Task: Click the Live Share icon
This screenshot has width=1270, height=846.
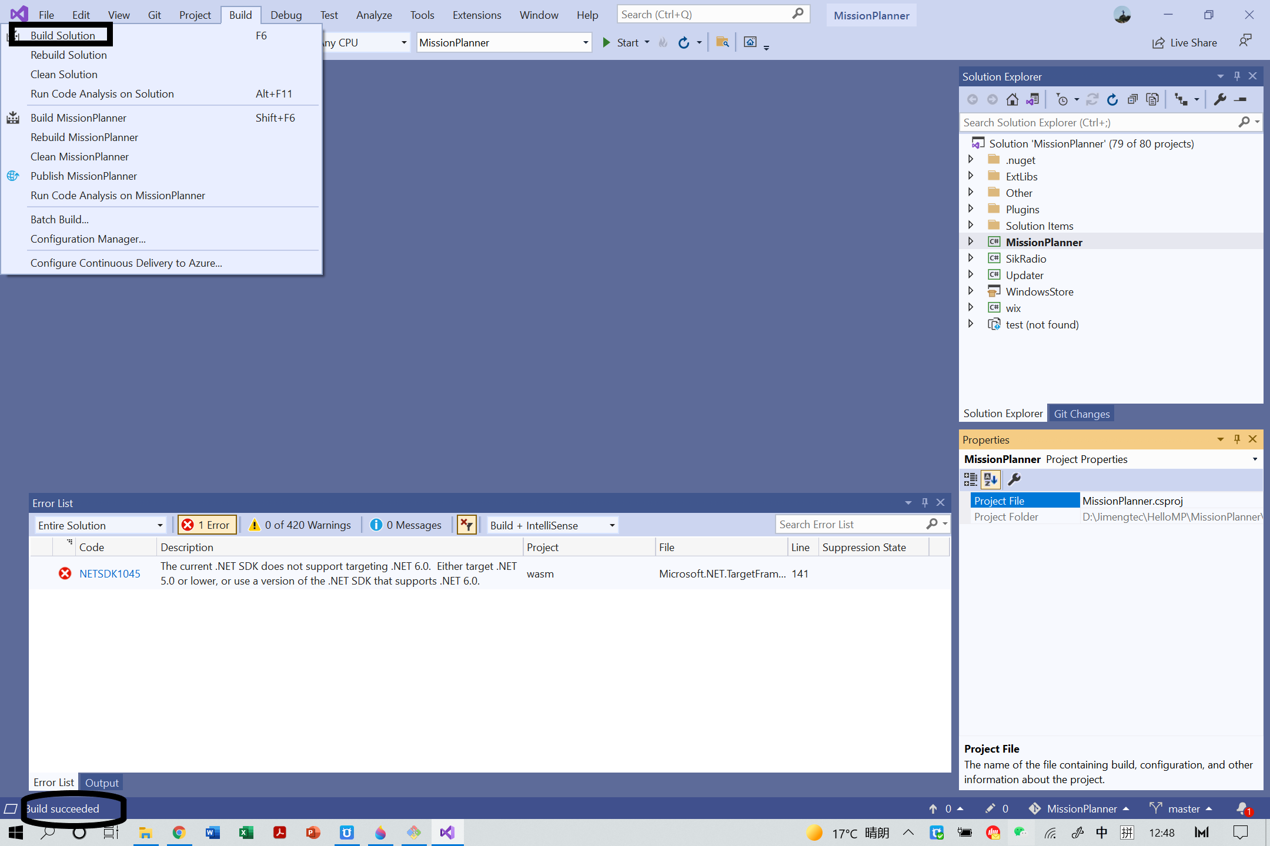Action: click(x=1158, y=43)
